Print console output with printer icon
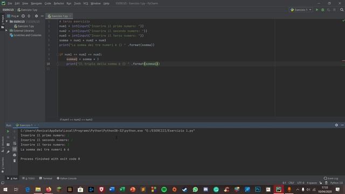This screenshot has height=194, width=345. click(15, 155)
